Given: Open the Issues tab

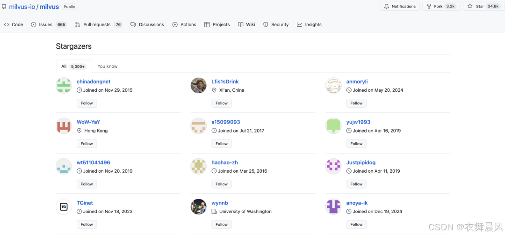Looking at the screenshot, I should point(49,24).
